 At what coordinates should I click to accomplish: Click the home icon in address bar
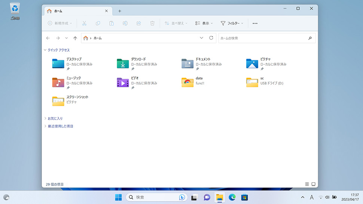pyautogui.click(x=86, y=38)
